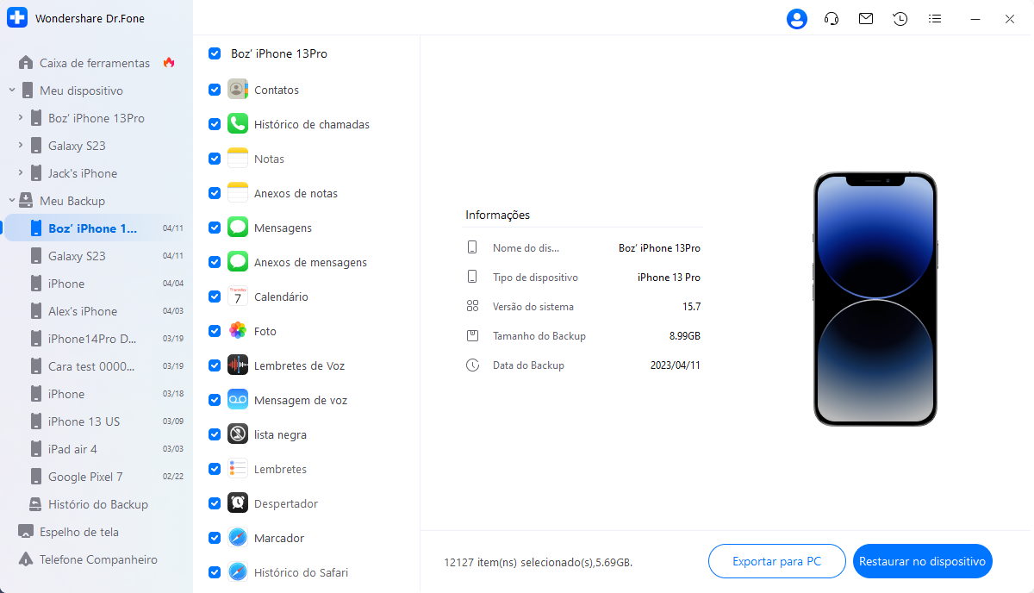Collapse the Meu dispositivo section chevron
Image resolution: width=1034 pixels, height=593 pixels.
click(x=12, y=91)
